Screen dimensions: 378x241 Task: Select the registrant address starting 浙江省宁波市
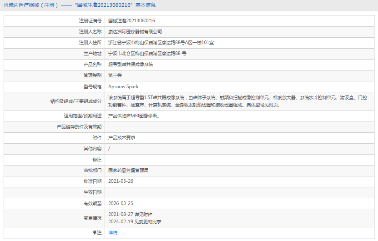click(x=161, y=43)
